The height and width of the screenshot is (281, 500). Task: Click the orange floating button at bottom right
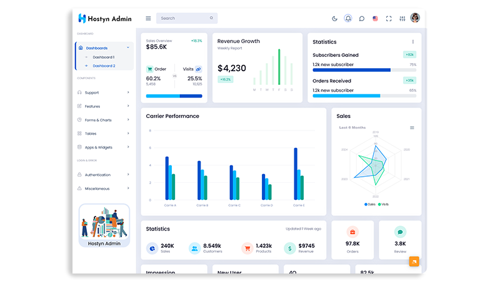click(x=414, y=262)
